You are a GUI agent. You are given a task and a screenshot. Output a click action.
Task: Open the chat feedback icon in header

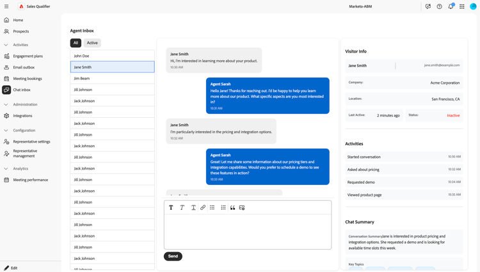pos(428,6)
